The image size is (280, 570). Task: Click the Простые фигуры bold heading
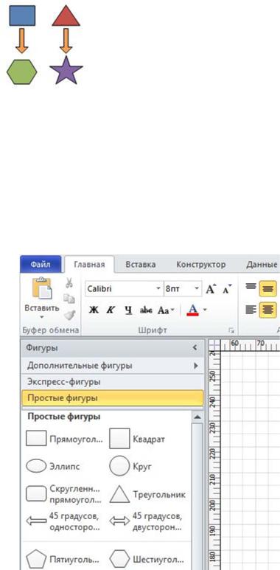(x=64, y=417)
